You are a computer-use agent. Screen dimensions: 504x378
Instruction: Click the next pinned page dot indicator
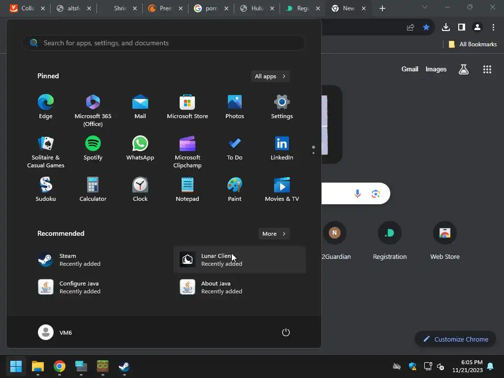tap(314, 153)
